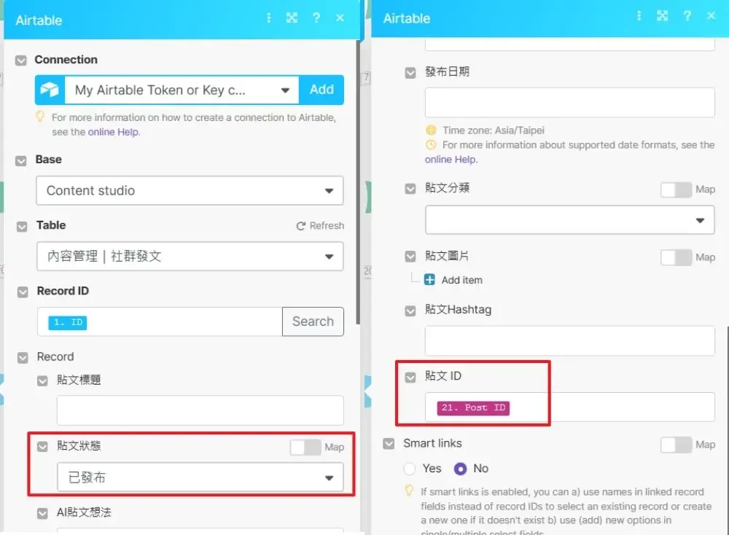Close the left Airtable panel
This screenshot has height=535, width=729.
point(340,17)
